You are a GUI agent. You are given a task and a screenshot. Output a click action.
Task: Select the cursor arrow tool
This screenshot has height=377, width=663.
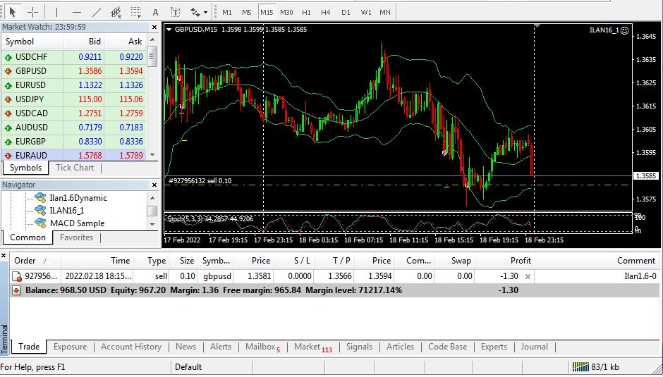[13, 12]
